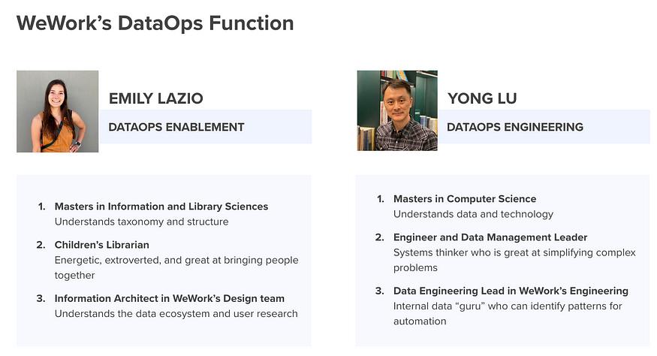Click Engineer and Data Management Leader heading
Screen dimensions: 657x356
point(490,237)
